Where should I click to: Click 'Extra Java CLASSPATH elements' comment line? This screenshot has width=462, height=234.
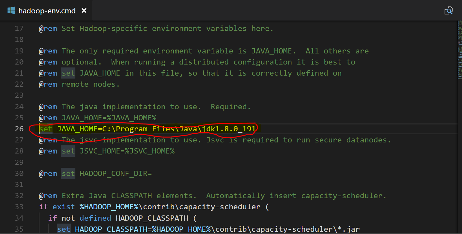[x=213, y=196]
